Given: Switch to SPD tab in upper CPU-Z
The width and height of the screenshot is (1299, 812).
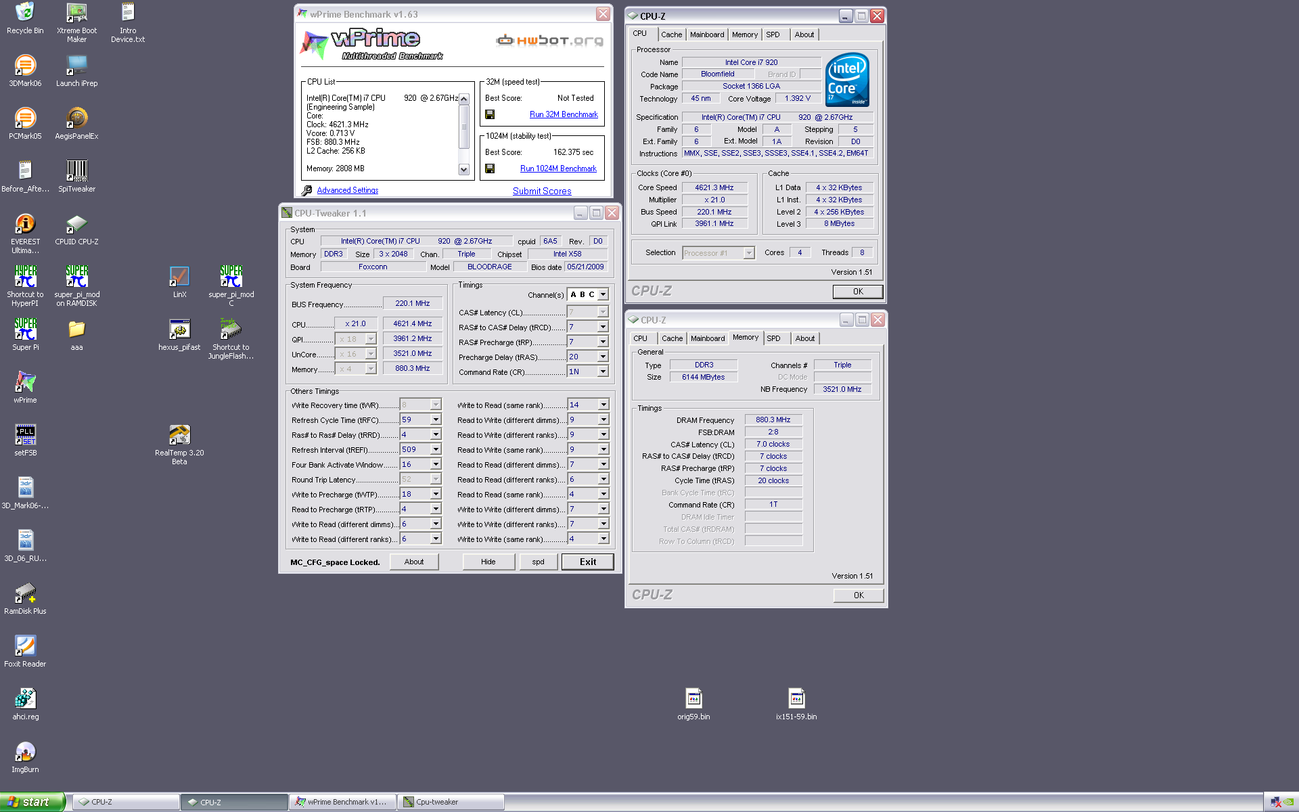Looking at the screenshot, I should pos(773,35).
